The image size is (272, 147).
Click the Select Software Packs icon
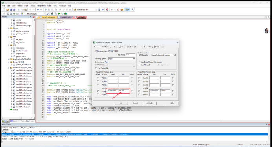point(62,13)
